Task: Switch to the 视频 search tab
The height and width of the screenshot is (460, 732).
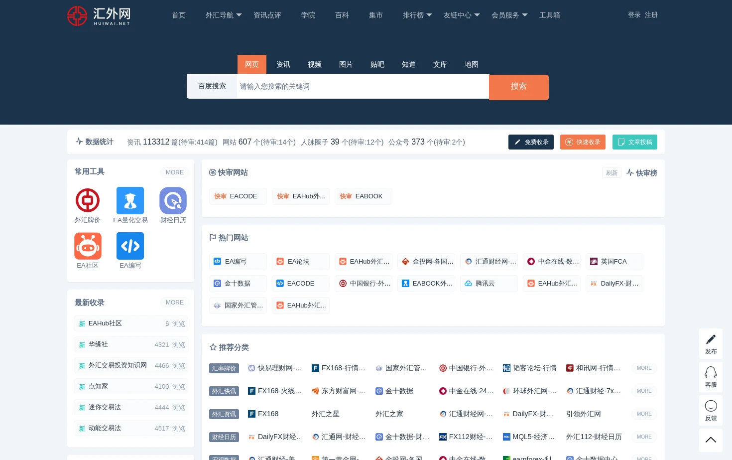Action: [315, 64]
